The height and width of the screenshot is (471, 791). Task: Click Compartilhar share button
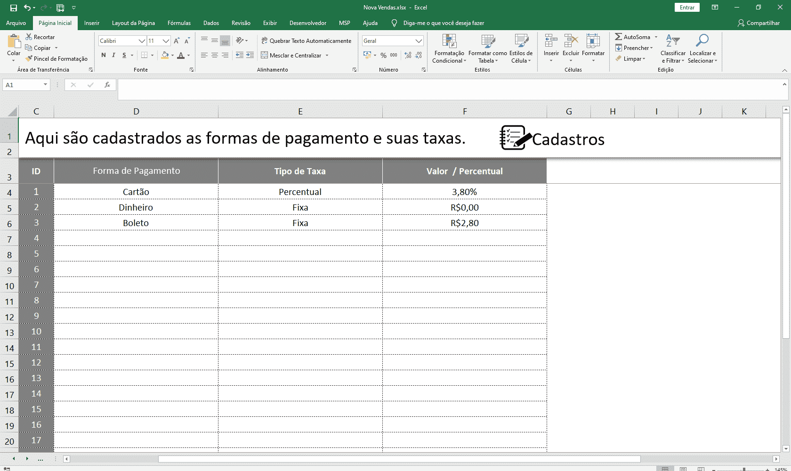click(759, 23)
